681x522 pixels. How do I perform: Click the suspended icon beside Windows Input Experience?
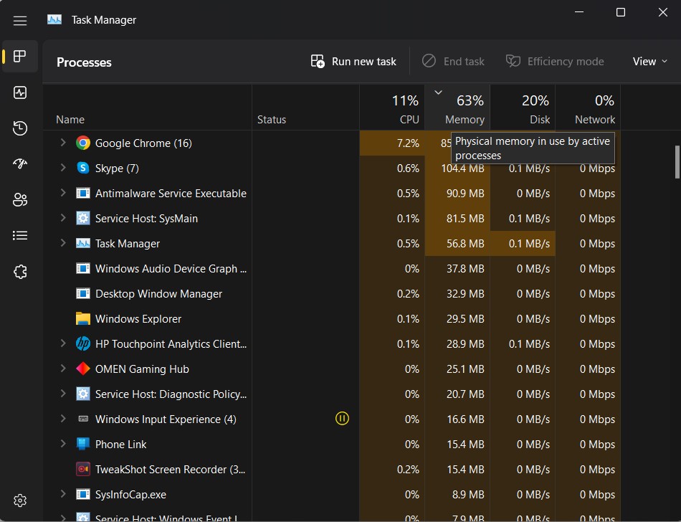point(342,418)
